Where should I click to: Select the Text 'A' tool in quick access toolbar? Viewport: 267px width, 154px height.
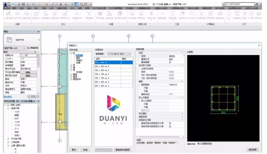[61, 4]
